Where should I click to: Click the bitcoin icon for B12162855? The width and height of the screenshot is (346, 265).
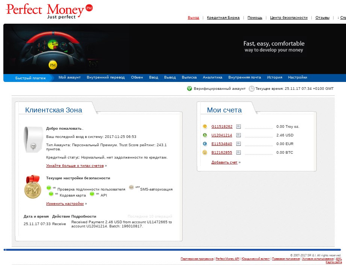point(205,152)
